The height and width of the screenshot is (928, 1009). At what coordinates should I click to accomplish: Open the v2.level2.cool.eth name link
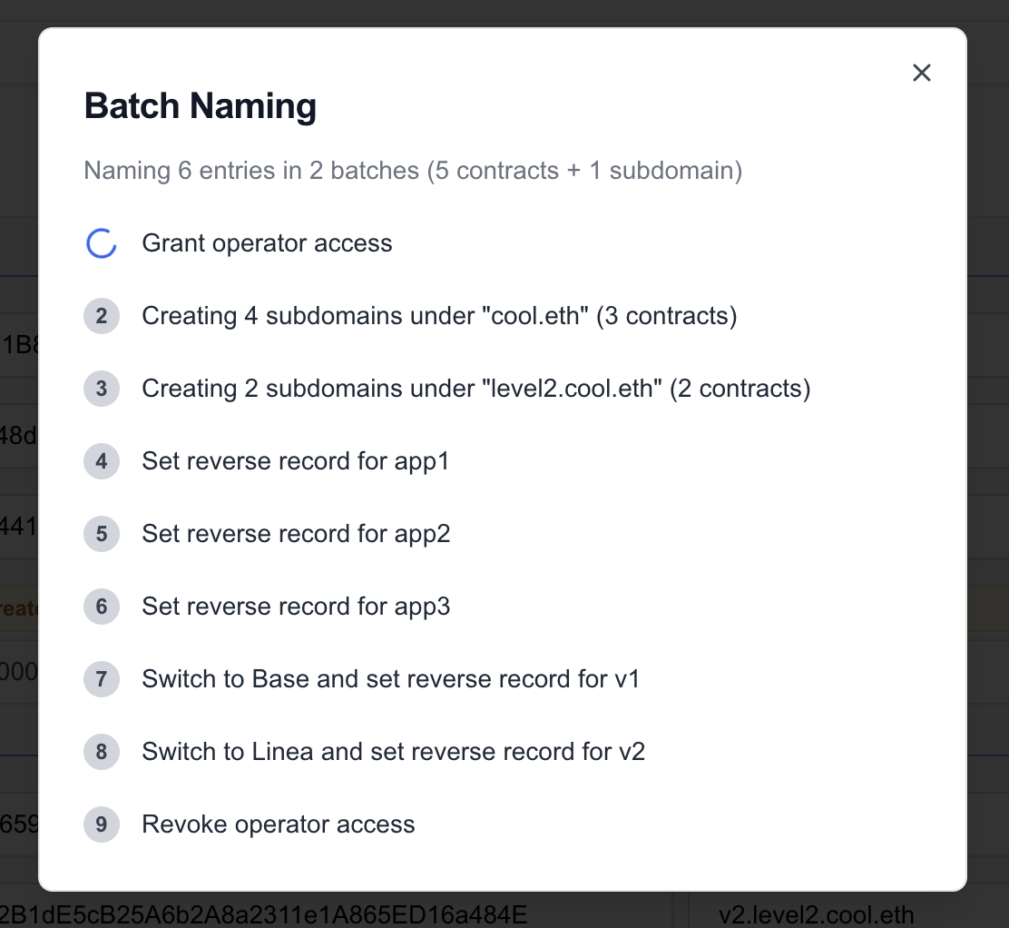[818, 915]
